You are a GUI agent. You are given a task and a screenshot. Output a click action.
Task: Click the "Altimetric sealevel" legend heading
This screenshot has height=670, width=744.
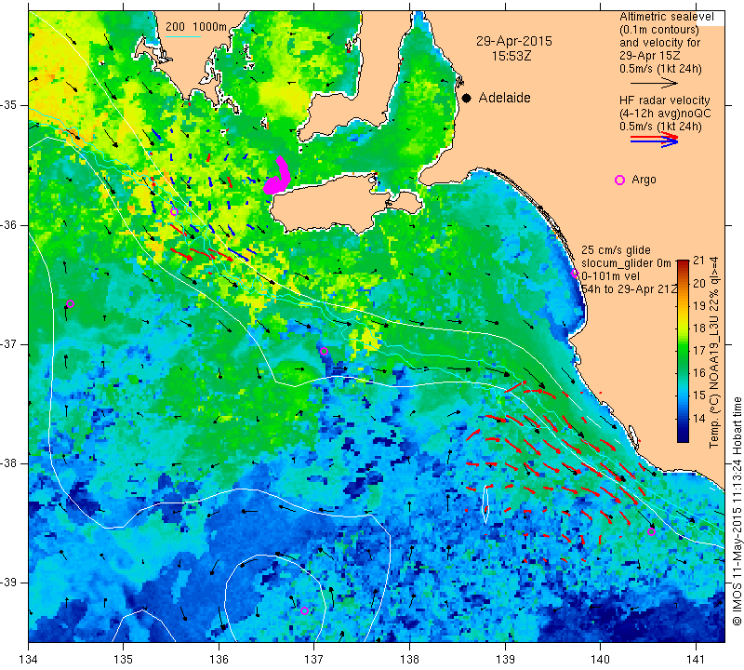[x=667, y=17]
